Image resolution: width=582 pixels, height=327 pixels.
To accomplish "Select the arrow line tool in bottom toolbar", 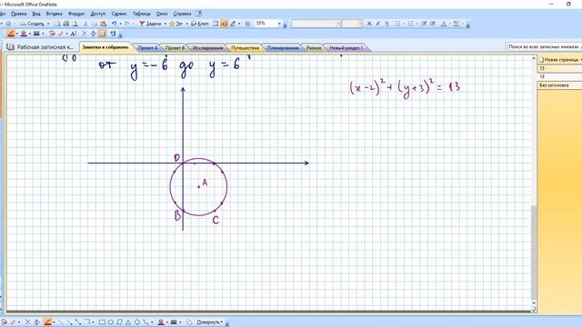I will pyautogui.click(x=70, y=322).
